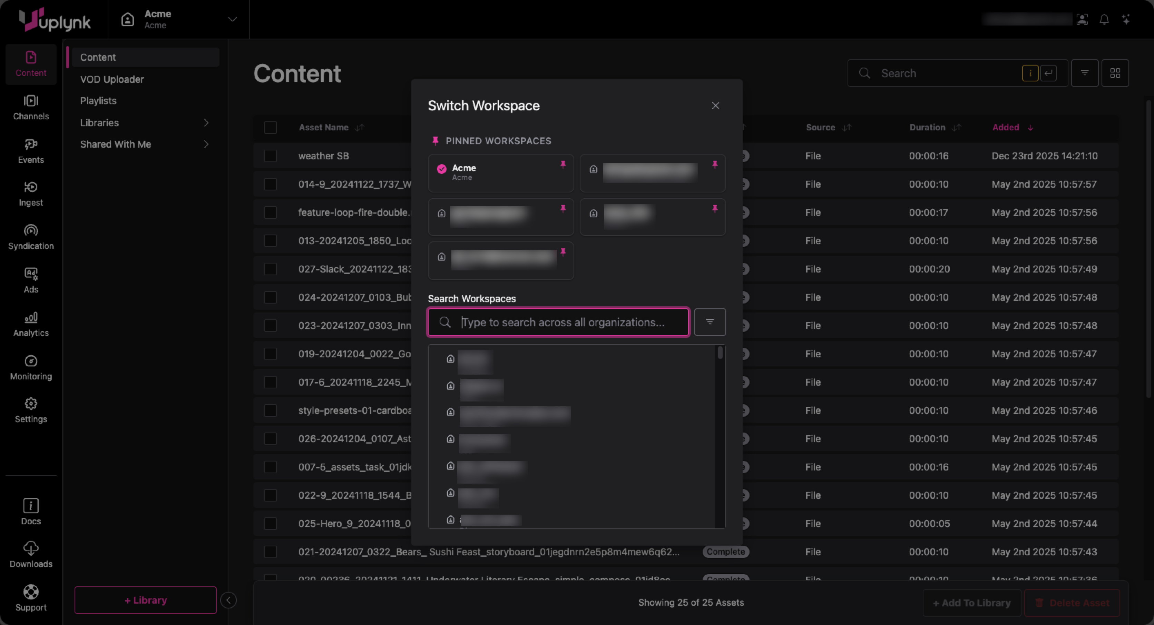Open the Acme workspace dropdown

(232, 19)
